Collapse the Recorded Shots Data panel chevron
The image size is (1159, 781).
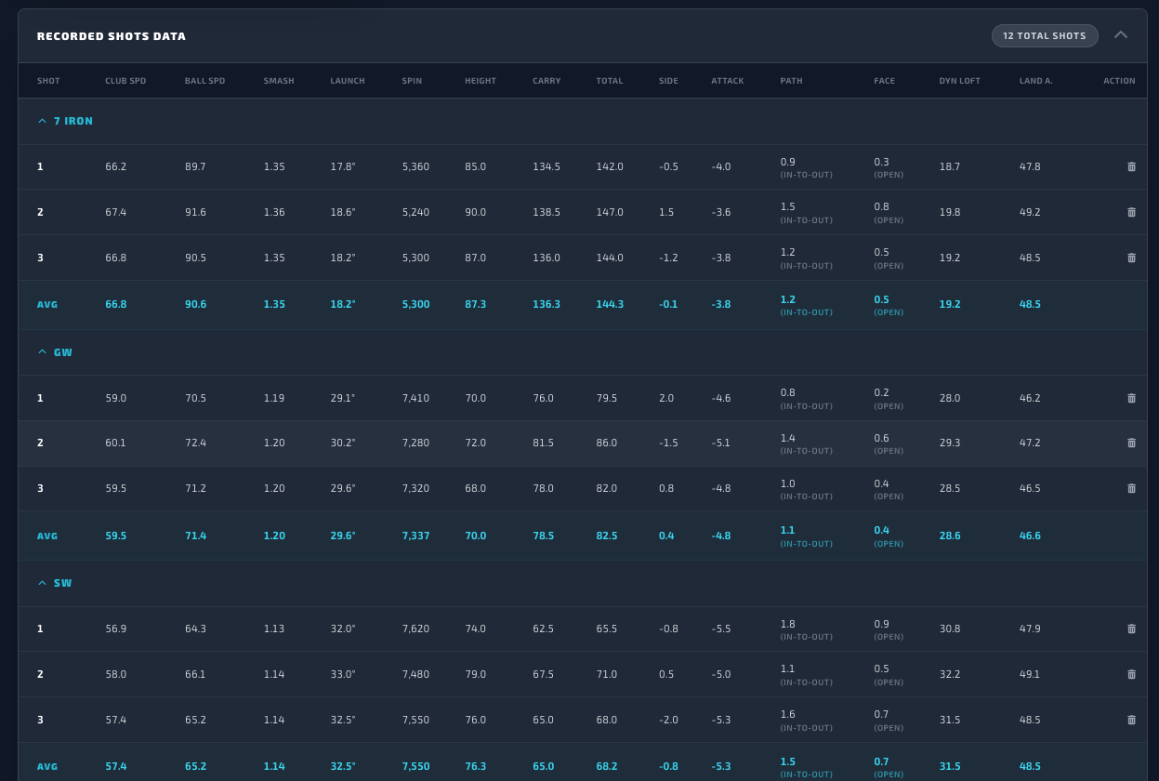click(1121, 35)
